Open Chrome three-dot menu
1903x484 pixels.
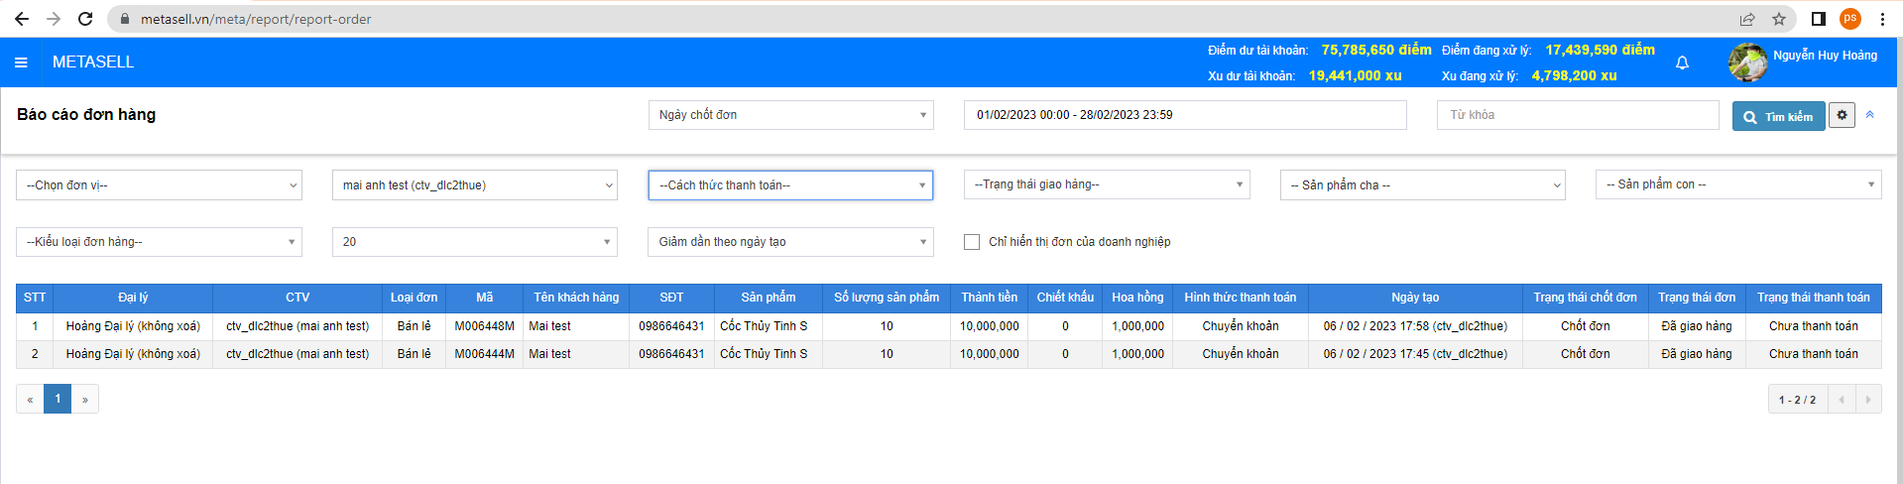(1882, 19)
